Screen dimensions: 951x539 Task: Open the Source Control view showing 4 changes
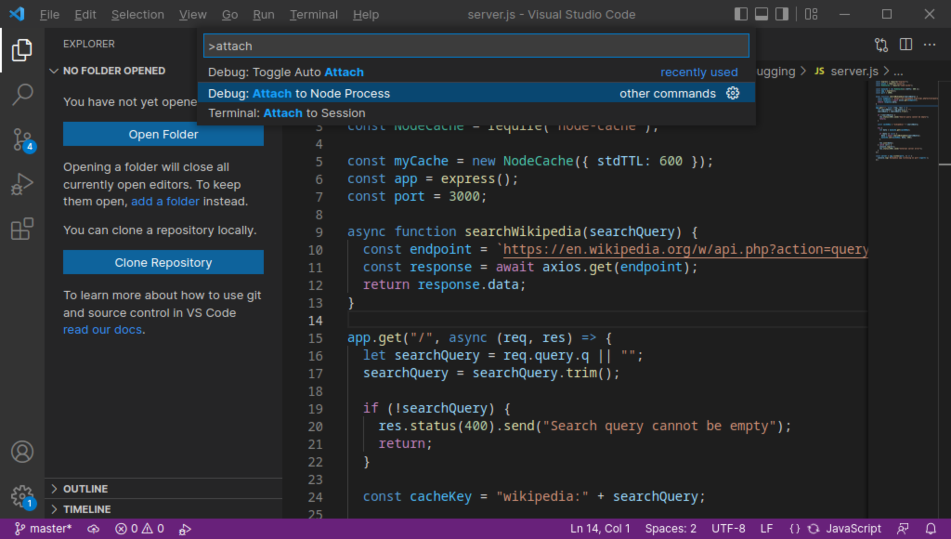(22, 138)
